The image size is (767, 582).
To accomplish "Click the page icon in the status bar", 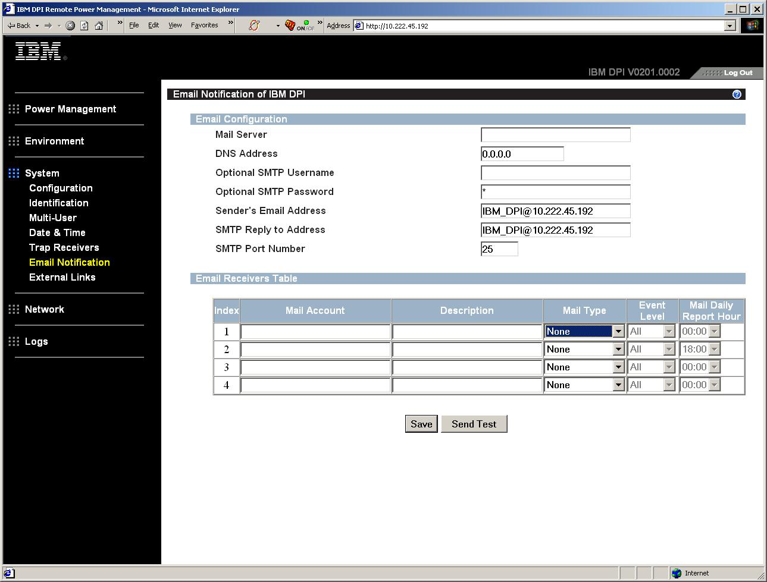I will (x=8, y=574).
